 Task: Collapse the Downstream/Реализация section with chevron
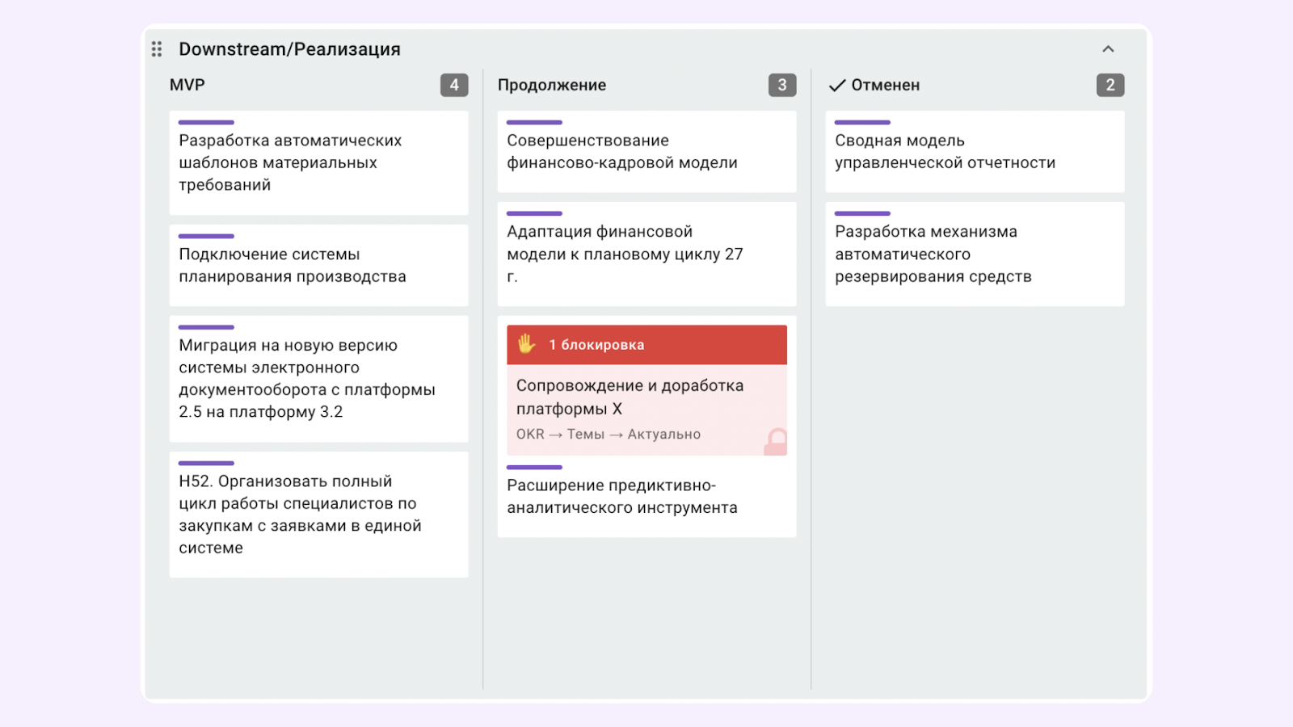point(1108,49)
